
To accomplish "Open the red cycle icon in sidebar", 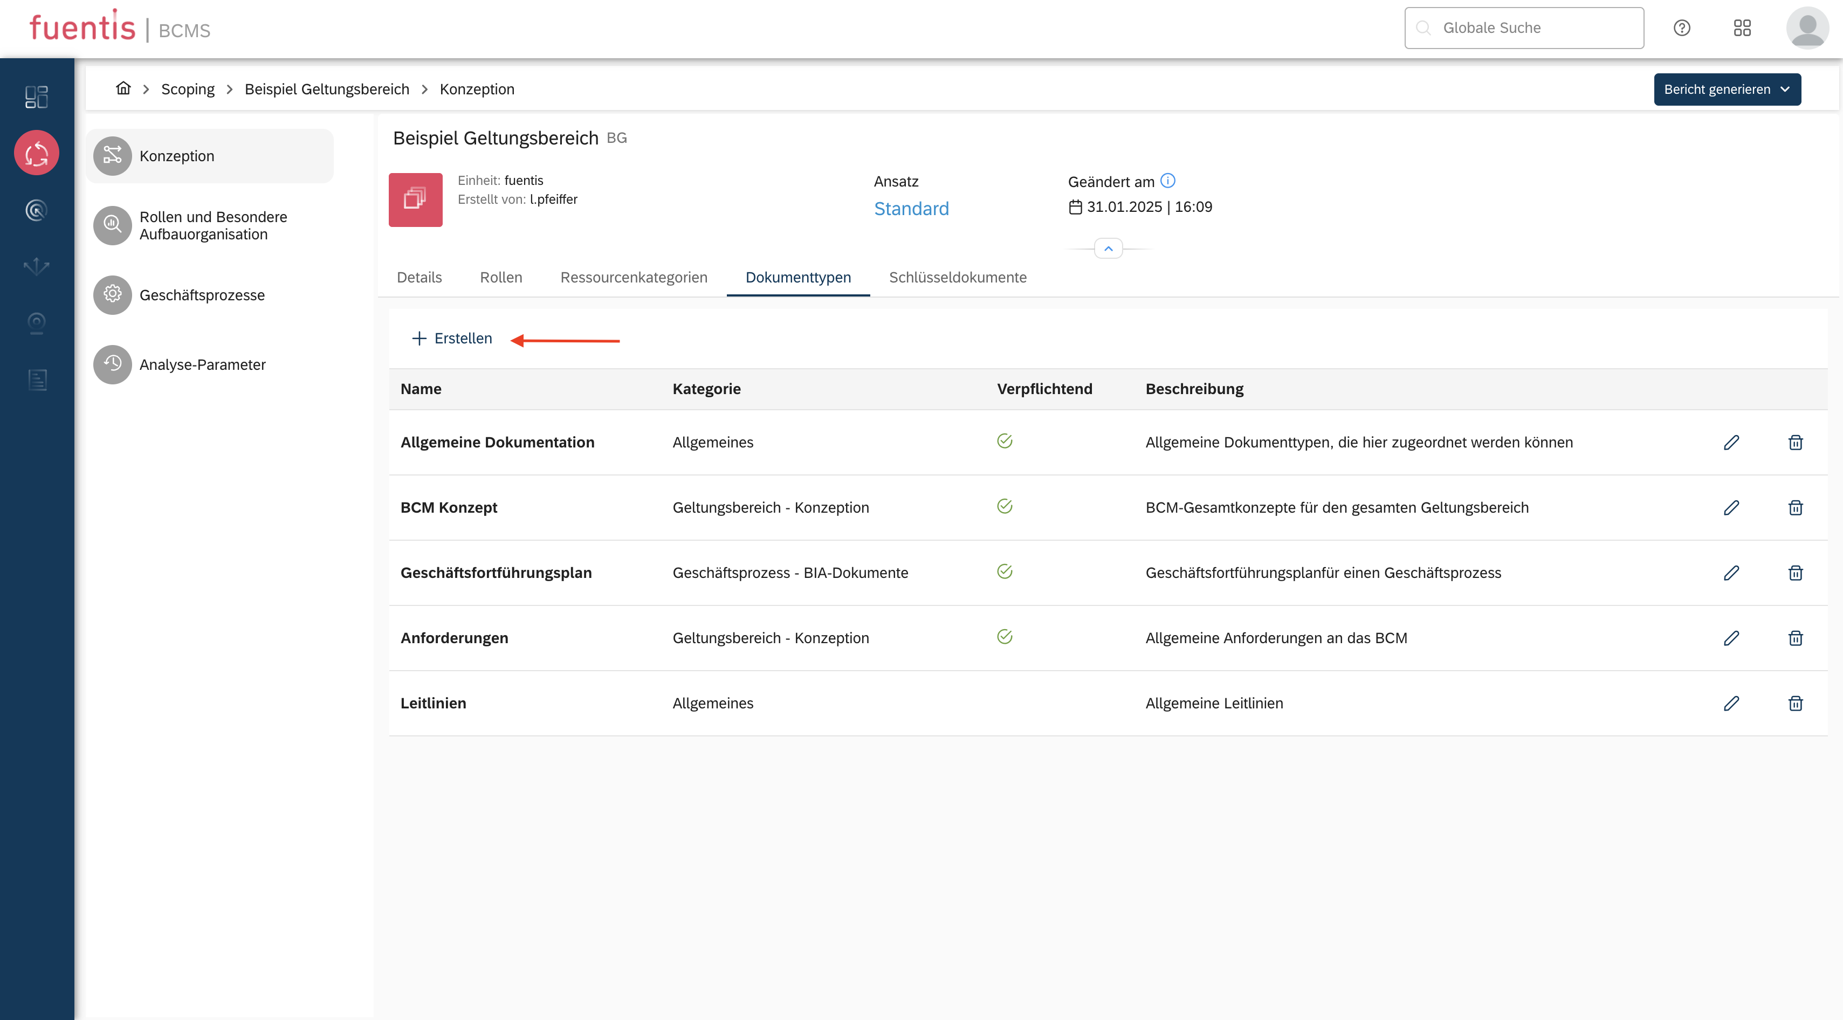I will pos(37,153).
